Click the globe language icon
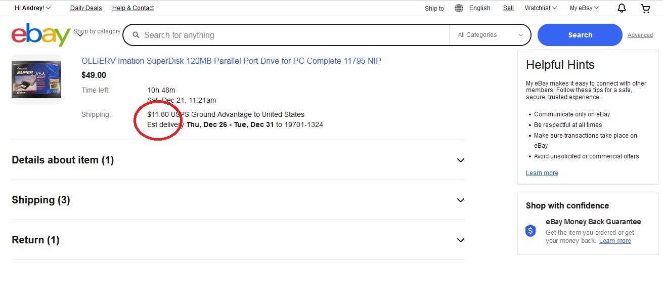Screen dimensions: 663x298 pyautogui.click(x=459, y=8)
